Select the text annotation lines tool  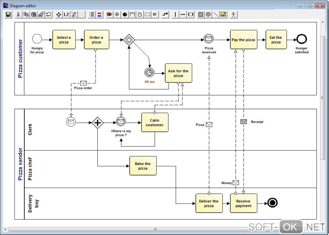click(x=155, y=15)
